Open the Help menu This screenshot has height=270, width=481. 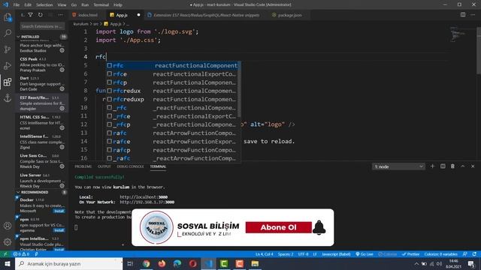118,5
